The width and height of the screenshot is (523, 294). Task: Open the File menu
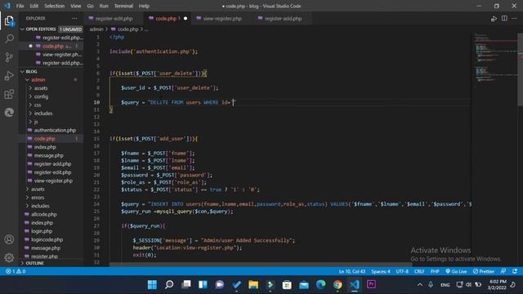click(20, 6)
